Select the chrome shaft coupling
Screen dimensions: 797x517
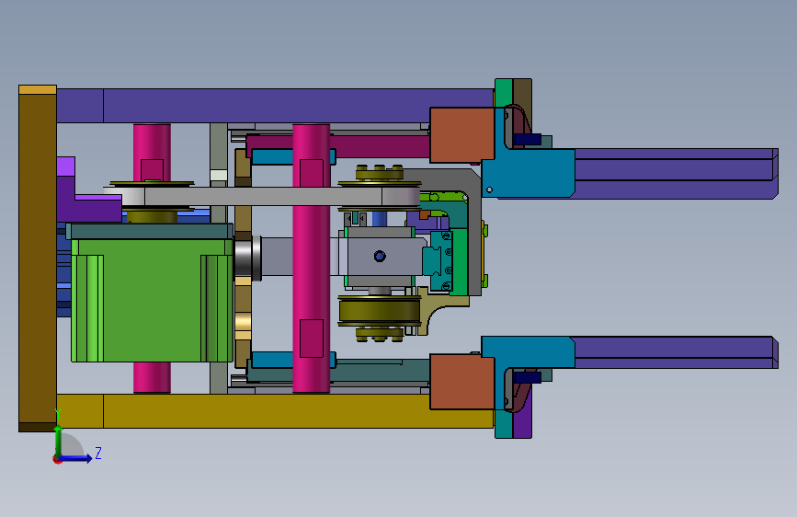point(247,257)
